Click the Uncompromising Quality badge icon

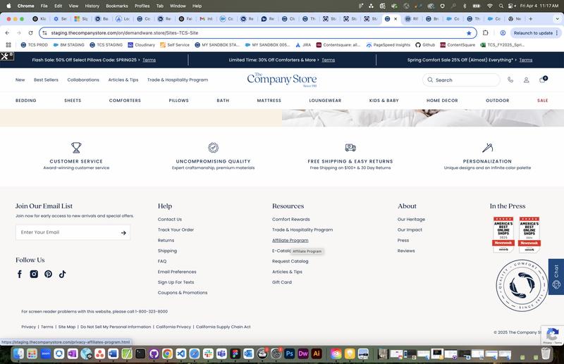(214, 147)
